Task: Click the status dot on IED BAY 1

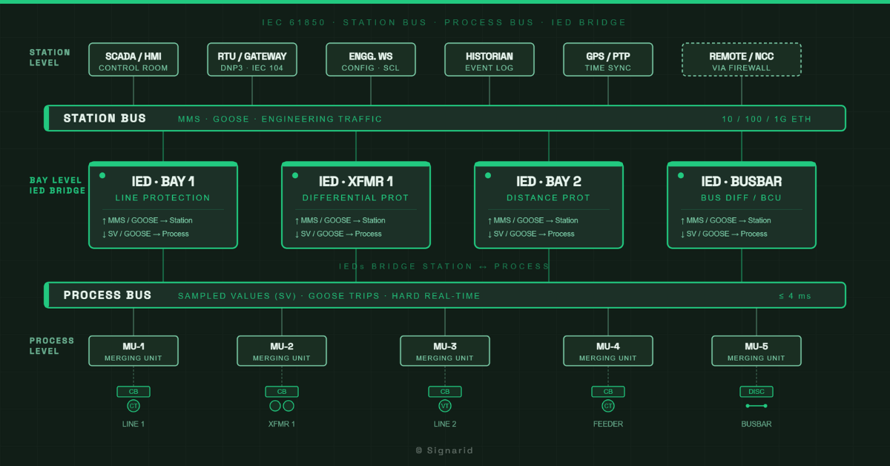Action: (102, 176)
